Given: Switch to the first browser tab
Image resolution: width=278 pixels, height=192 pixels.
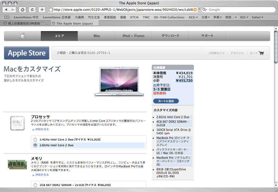Looking at the screenshot, I should (x=27, y=23).
